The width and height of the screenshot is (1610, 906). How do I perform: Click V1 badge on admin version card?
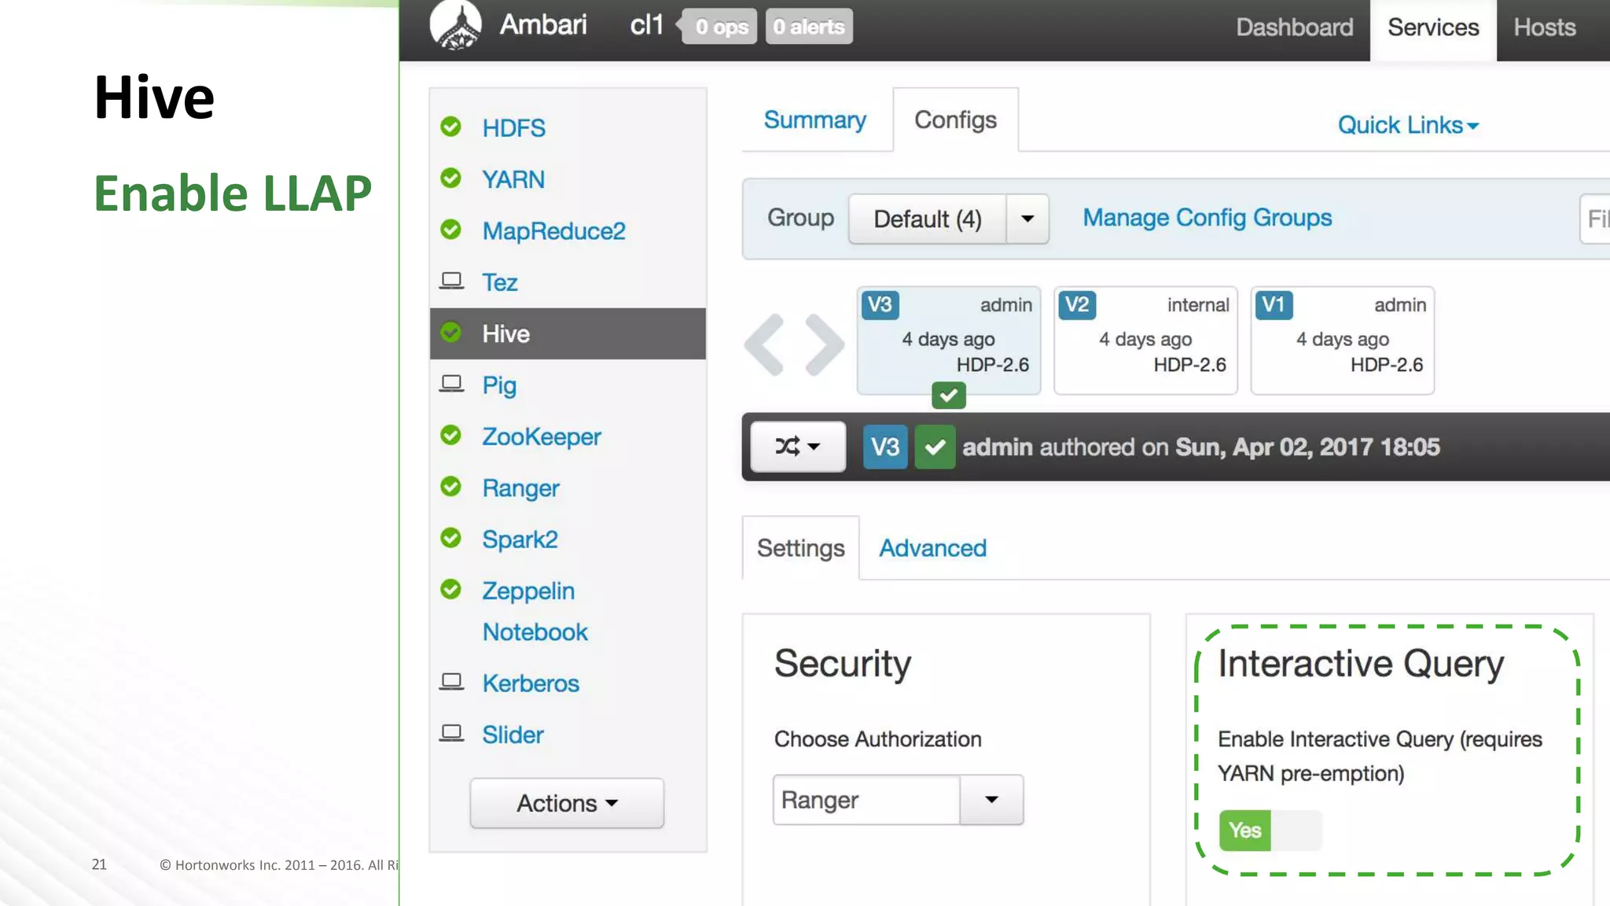pos(1274,305)
